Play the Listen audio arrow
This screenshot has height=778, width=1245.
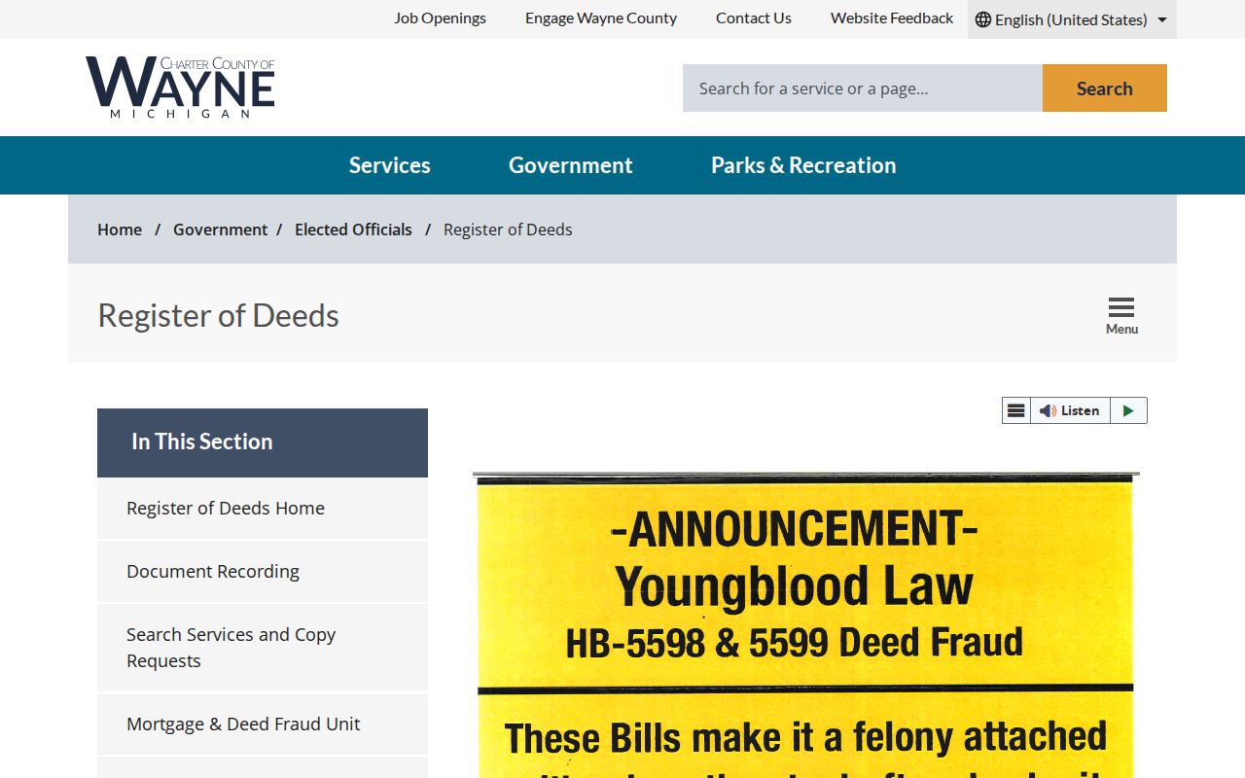(1128, 410)
